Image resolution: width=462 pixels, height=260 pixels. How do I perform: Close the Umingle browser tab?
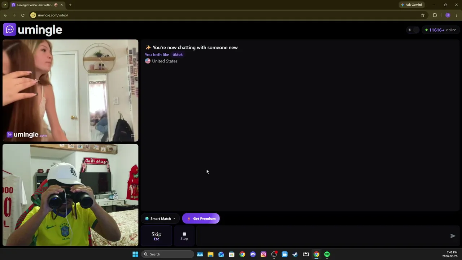pyautogui.click(x=62, y=5)
